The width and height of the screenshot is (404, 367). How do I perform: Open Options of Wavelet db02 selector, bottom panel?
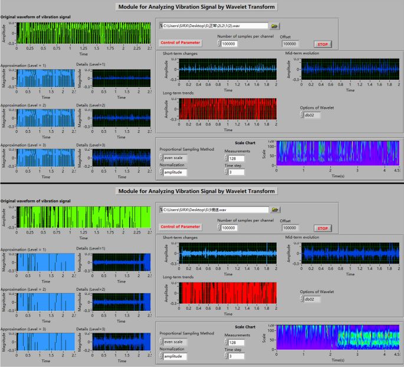click(310, 300)
